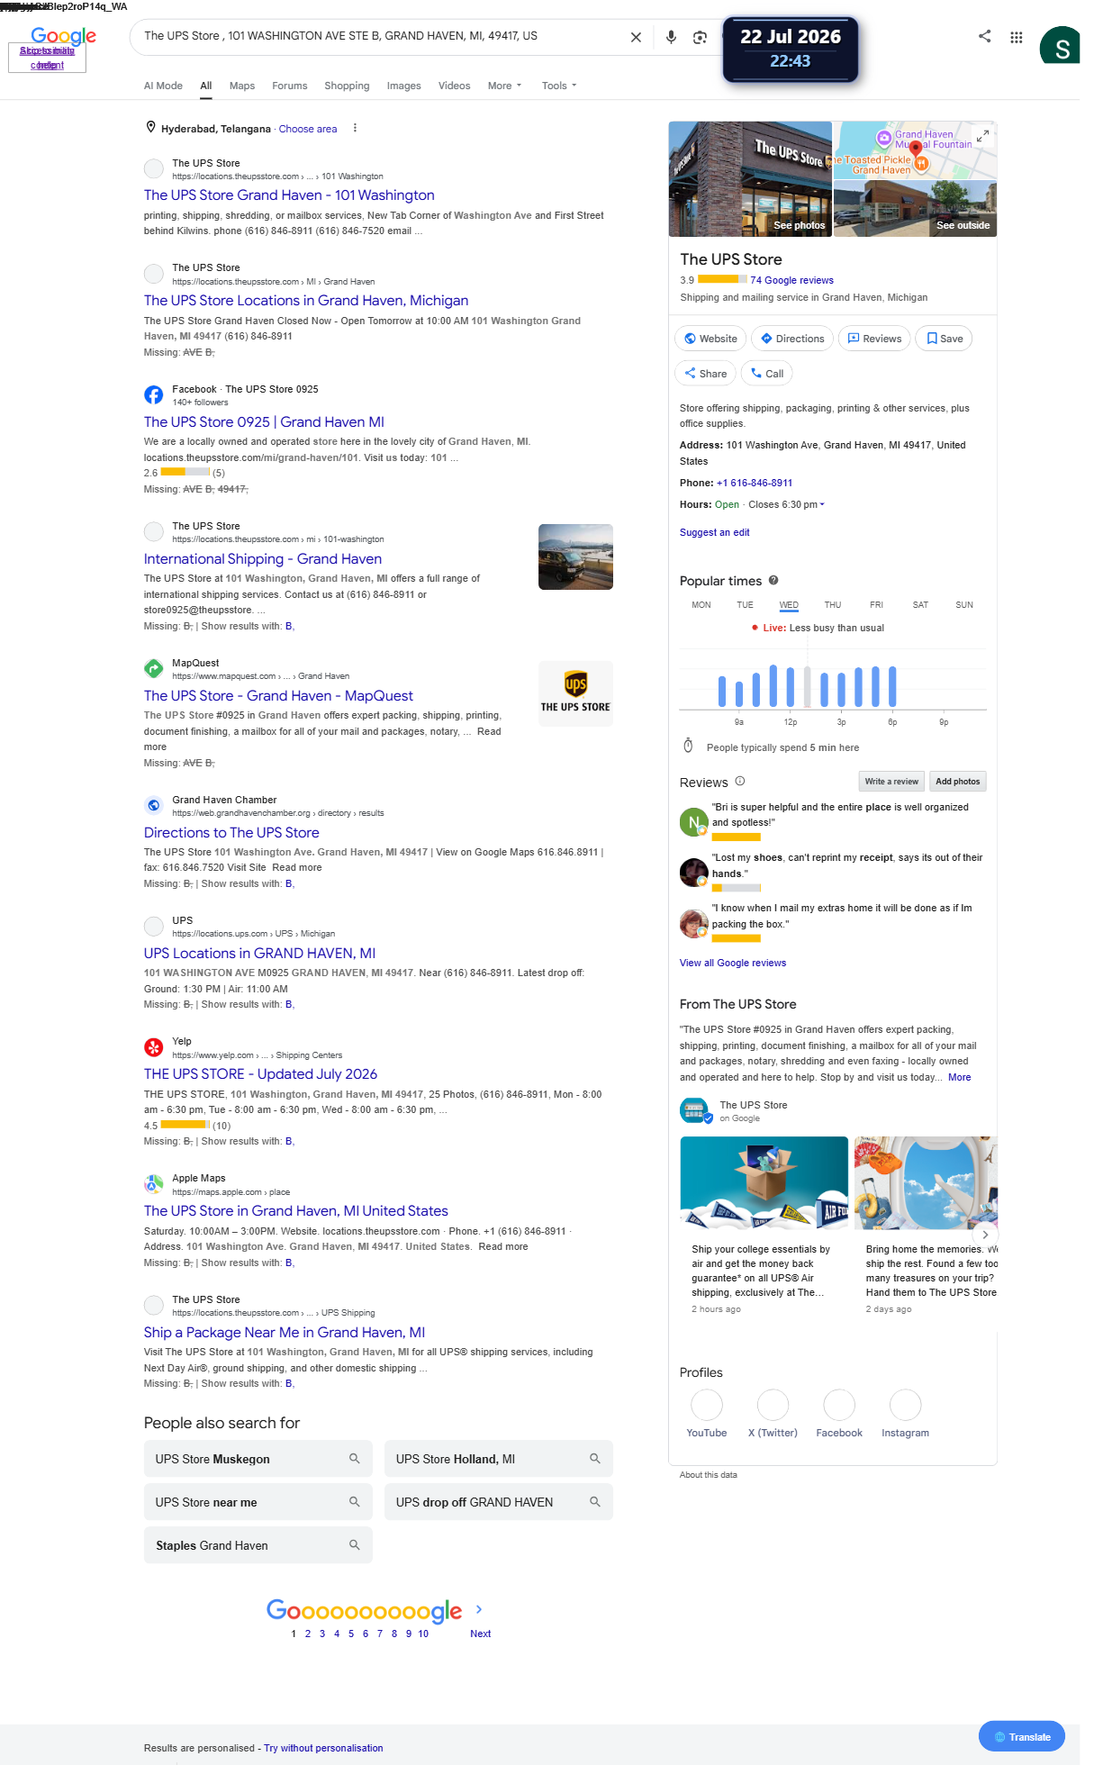
Task: Click The UPS Store on Google avatar
Action: click(694, 1109)
